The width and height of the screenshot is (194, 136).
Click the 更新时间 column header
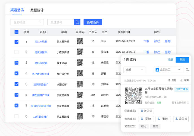pyautogui.click(x=124, y=32)
